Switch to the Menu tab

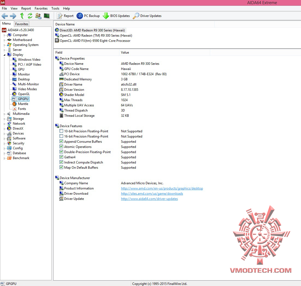7,24
